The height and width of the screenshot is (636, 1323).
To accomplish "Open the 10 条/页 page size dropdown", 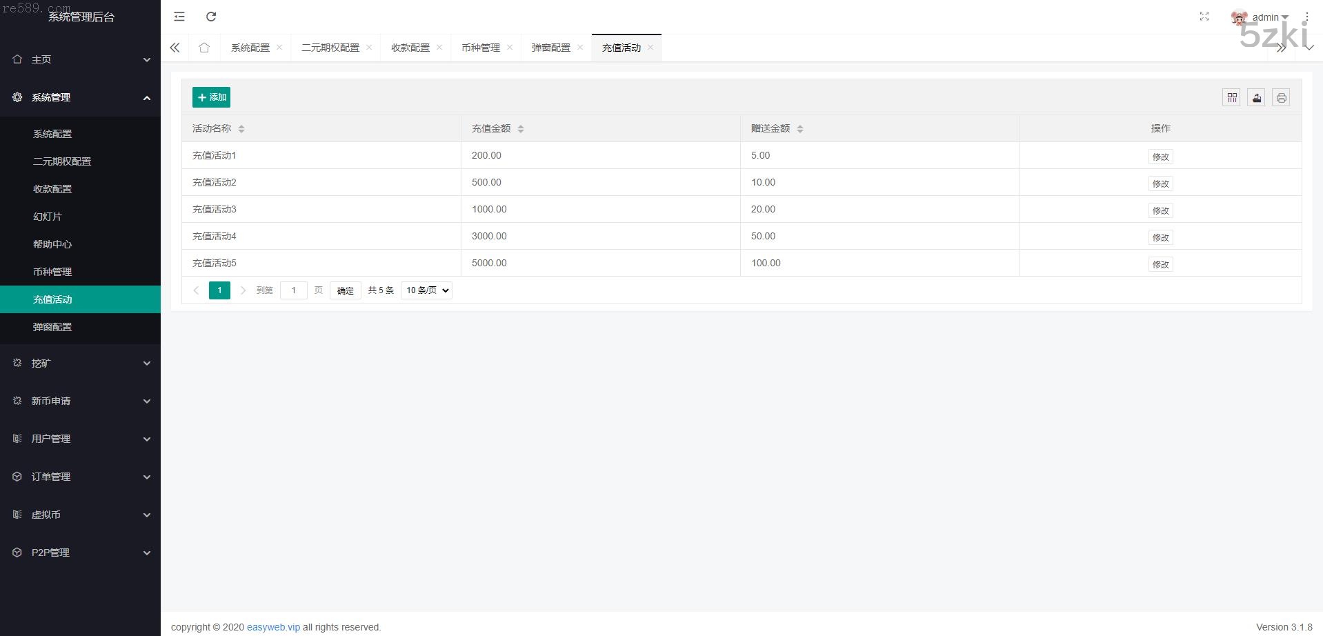I will (x=427, y=290).
